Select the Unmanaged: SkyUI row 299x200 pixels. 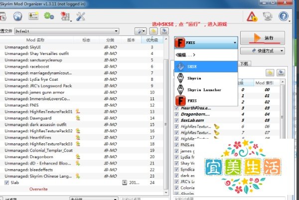click(82, 47)
